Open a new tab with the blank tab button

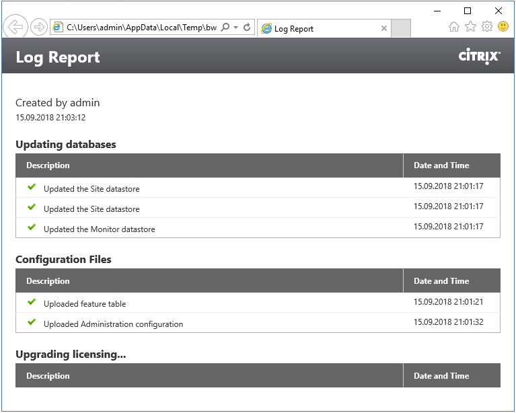401,28
